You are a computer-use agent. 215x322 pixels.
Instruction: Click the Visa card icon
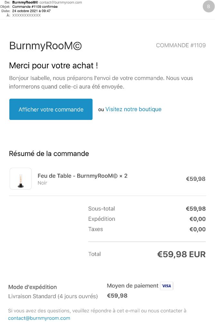pyautogui.click(x=167, y=286)
